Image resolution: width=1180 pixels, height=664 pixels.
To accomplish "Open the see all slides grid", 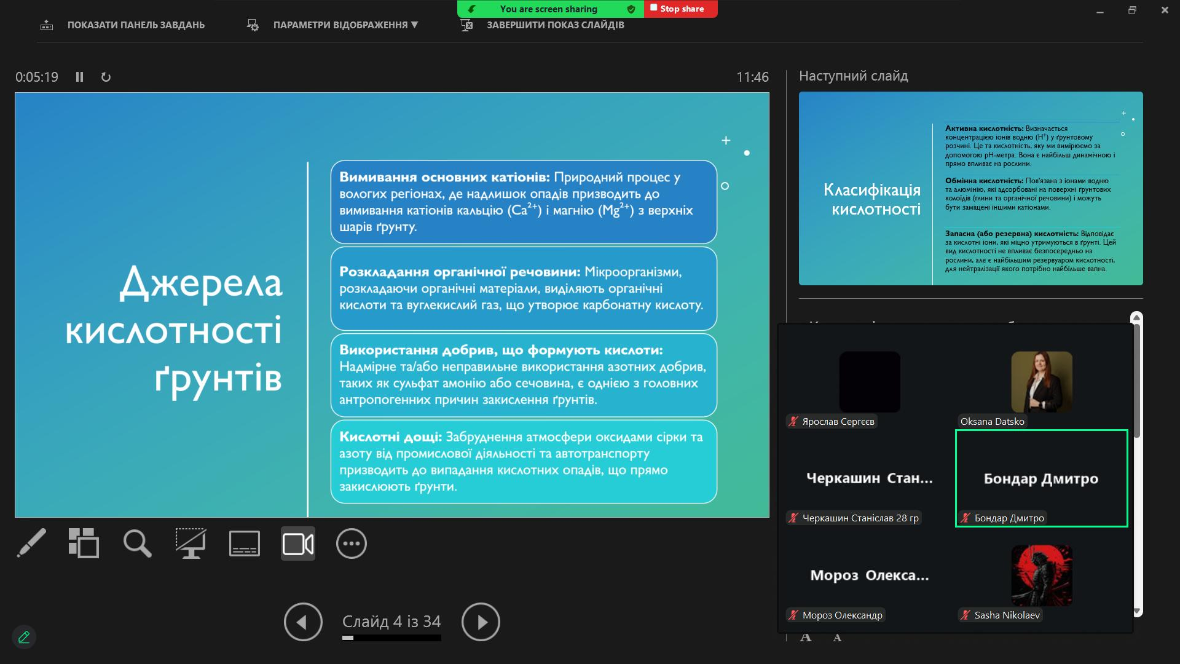I will [x=84, y=543].
